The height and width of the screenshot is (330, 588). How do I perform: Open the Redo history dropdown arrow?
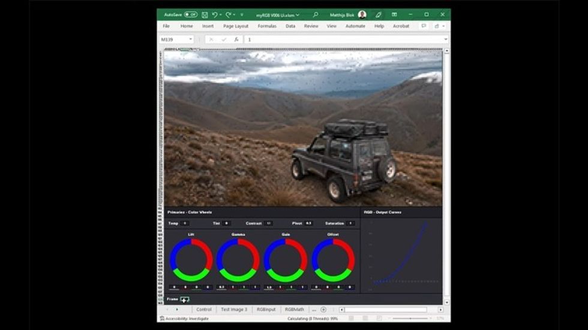(x=234, y=14)
